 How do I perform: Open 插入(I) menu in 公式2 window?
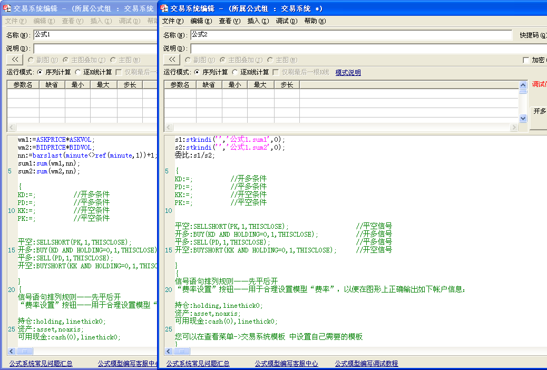coord(258,21)
